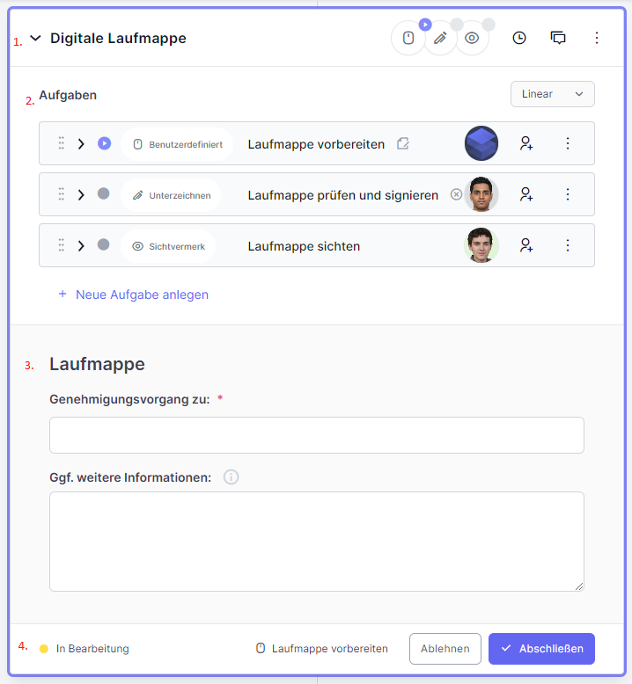
Task: Grab drag handle of Laufmappe prüfen und signieren
Action: click(x=61, y=194)
